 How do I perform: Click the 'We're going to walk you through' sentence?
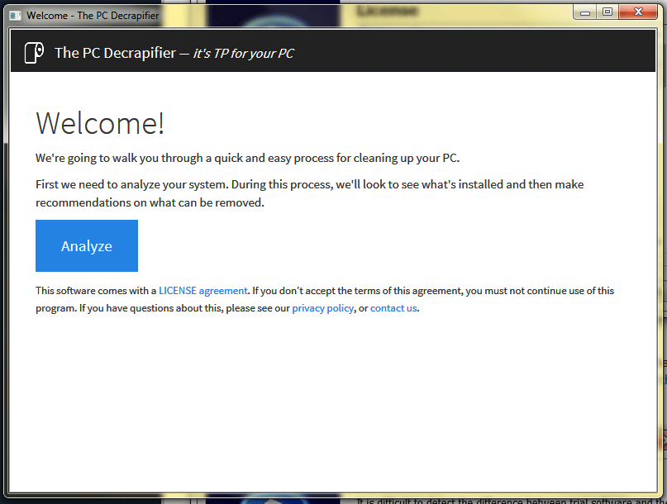[x=248, y=158]
